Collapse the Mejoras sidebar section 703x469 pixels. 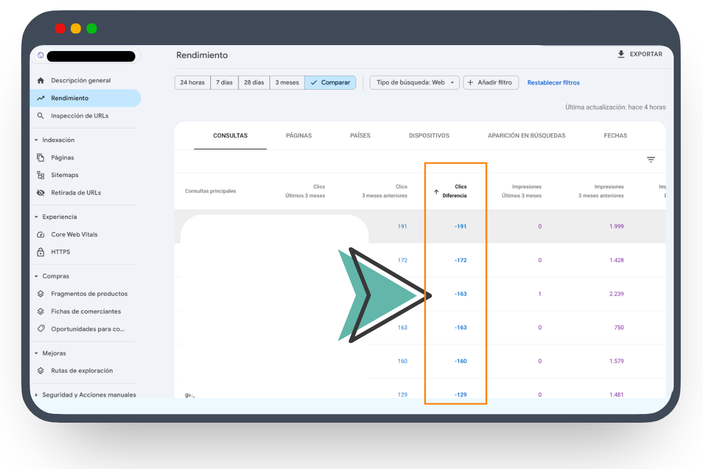pyautogui.click(x=36, y=354)
